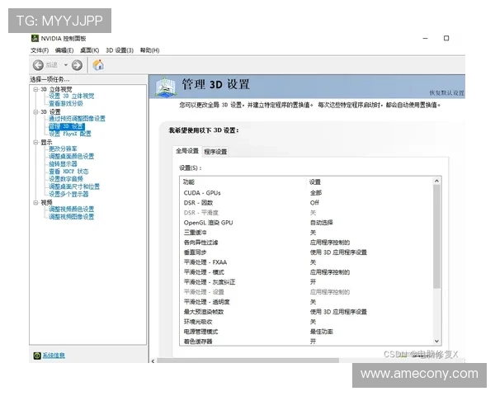Select 调整桌面颜色设置 in tree

click(x=71, y=156)
